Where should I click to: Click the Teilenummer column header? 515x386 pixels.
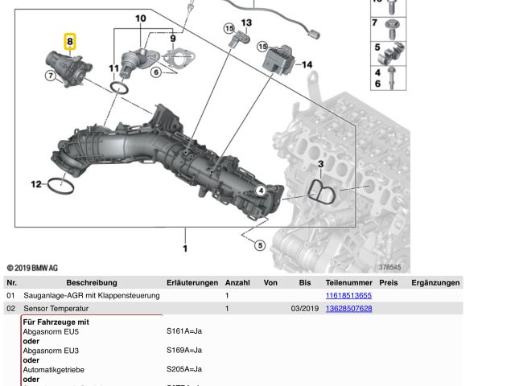(x=348, y=283)
